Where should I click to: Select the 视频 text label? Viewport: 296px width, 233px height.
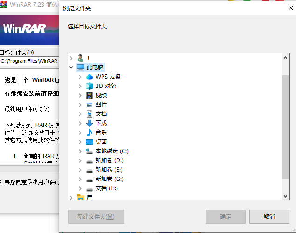(101, 95)
